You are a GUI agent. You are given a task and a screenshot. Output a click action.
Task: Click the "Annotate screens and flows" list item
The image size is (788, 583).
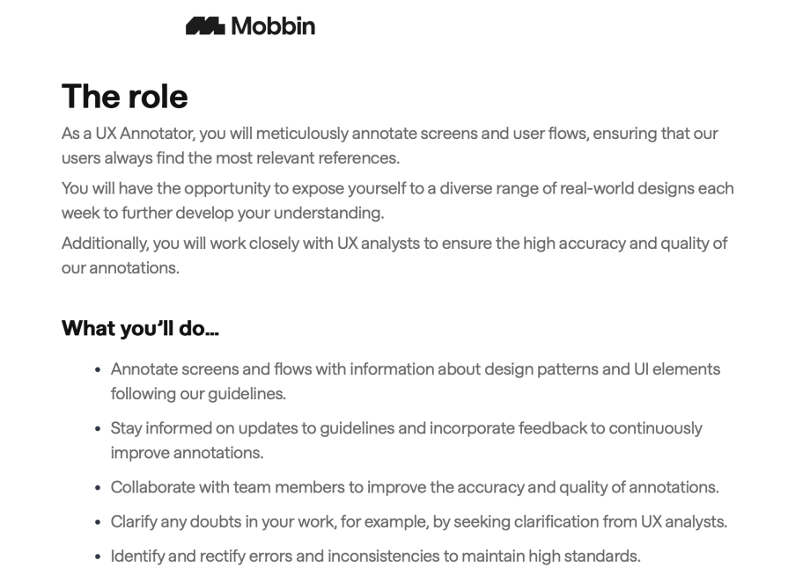point(415,381)
